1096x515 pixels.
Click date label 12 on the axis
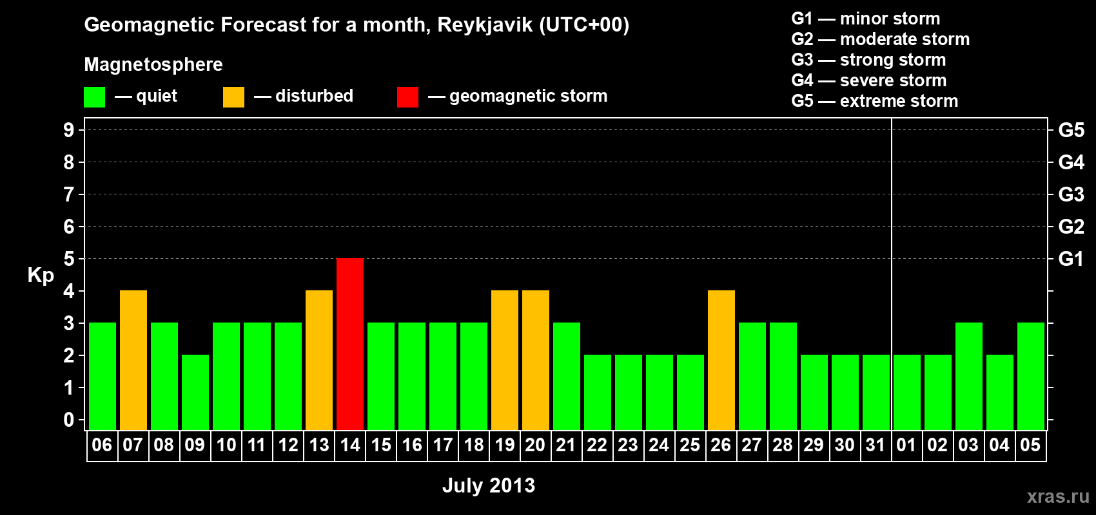[x=288, y=445]
